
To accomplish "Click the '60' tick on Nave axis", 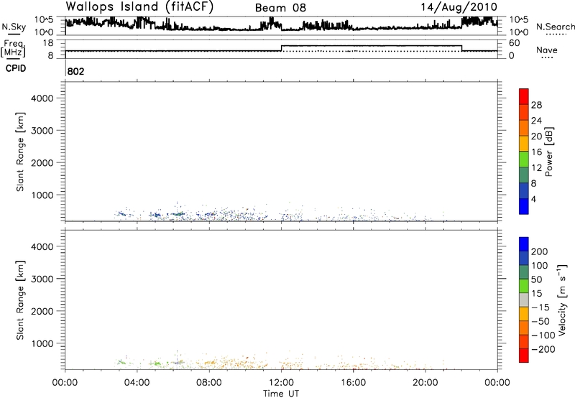I will [515, 43].
